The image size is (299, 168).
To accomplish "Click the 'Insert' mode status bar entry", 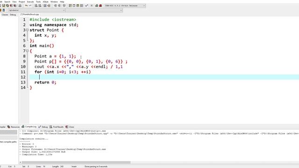I will pos(74,167).
